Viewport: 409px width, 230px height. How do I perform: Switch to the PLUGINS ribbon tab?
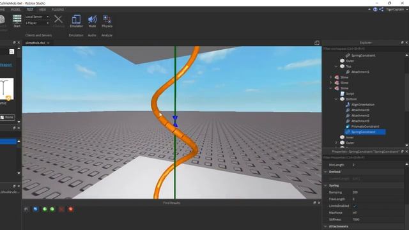tap(58, 10)
